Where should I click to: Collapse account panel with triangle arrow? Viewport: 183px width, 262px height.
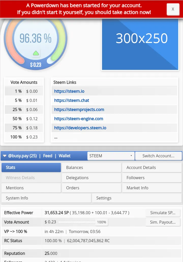5,156
